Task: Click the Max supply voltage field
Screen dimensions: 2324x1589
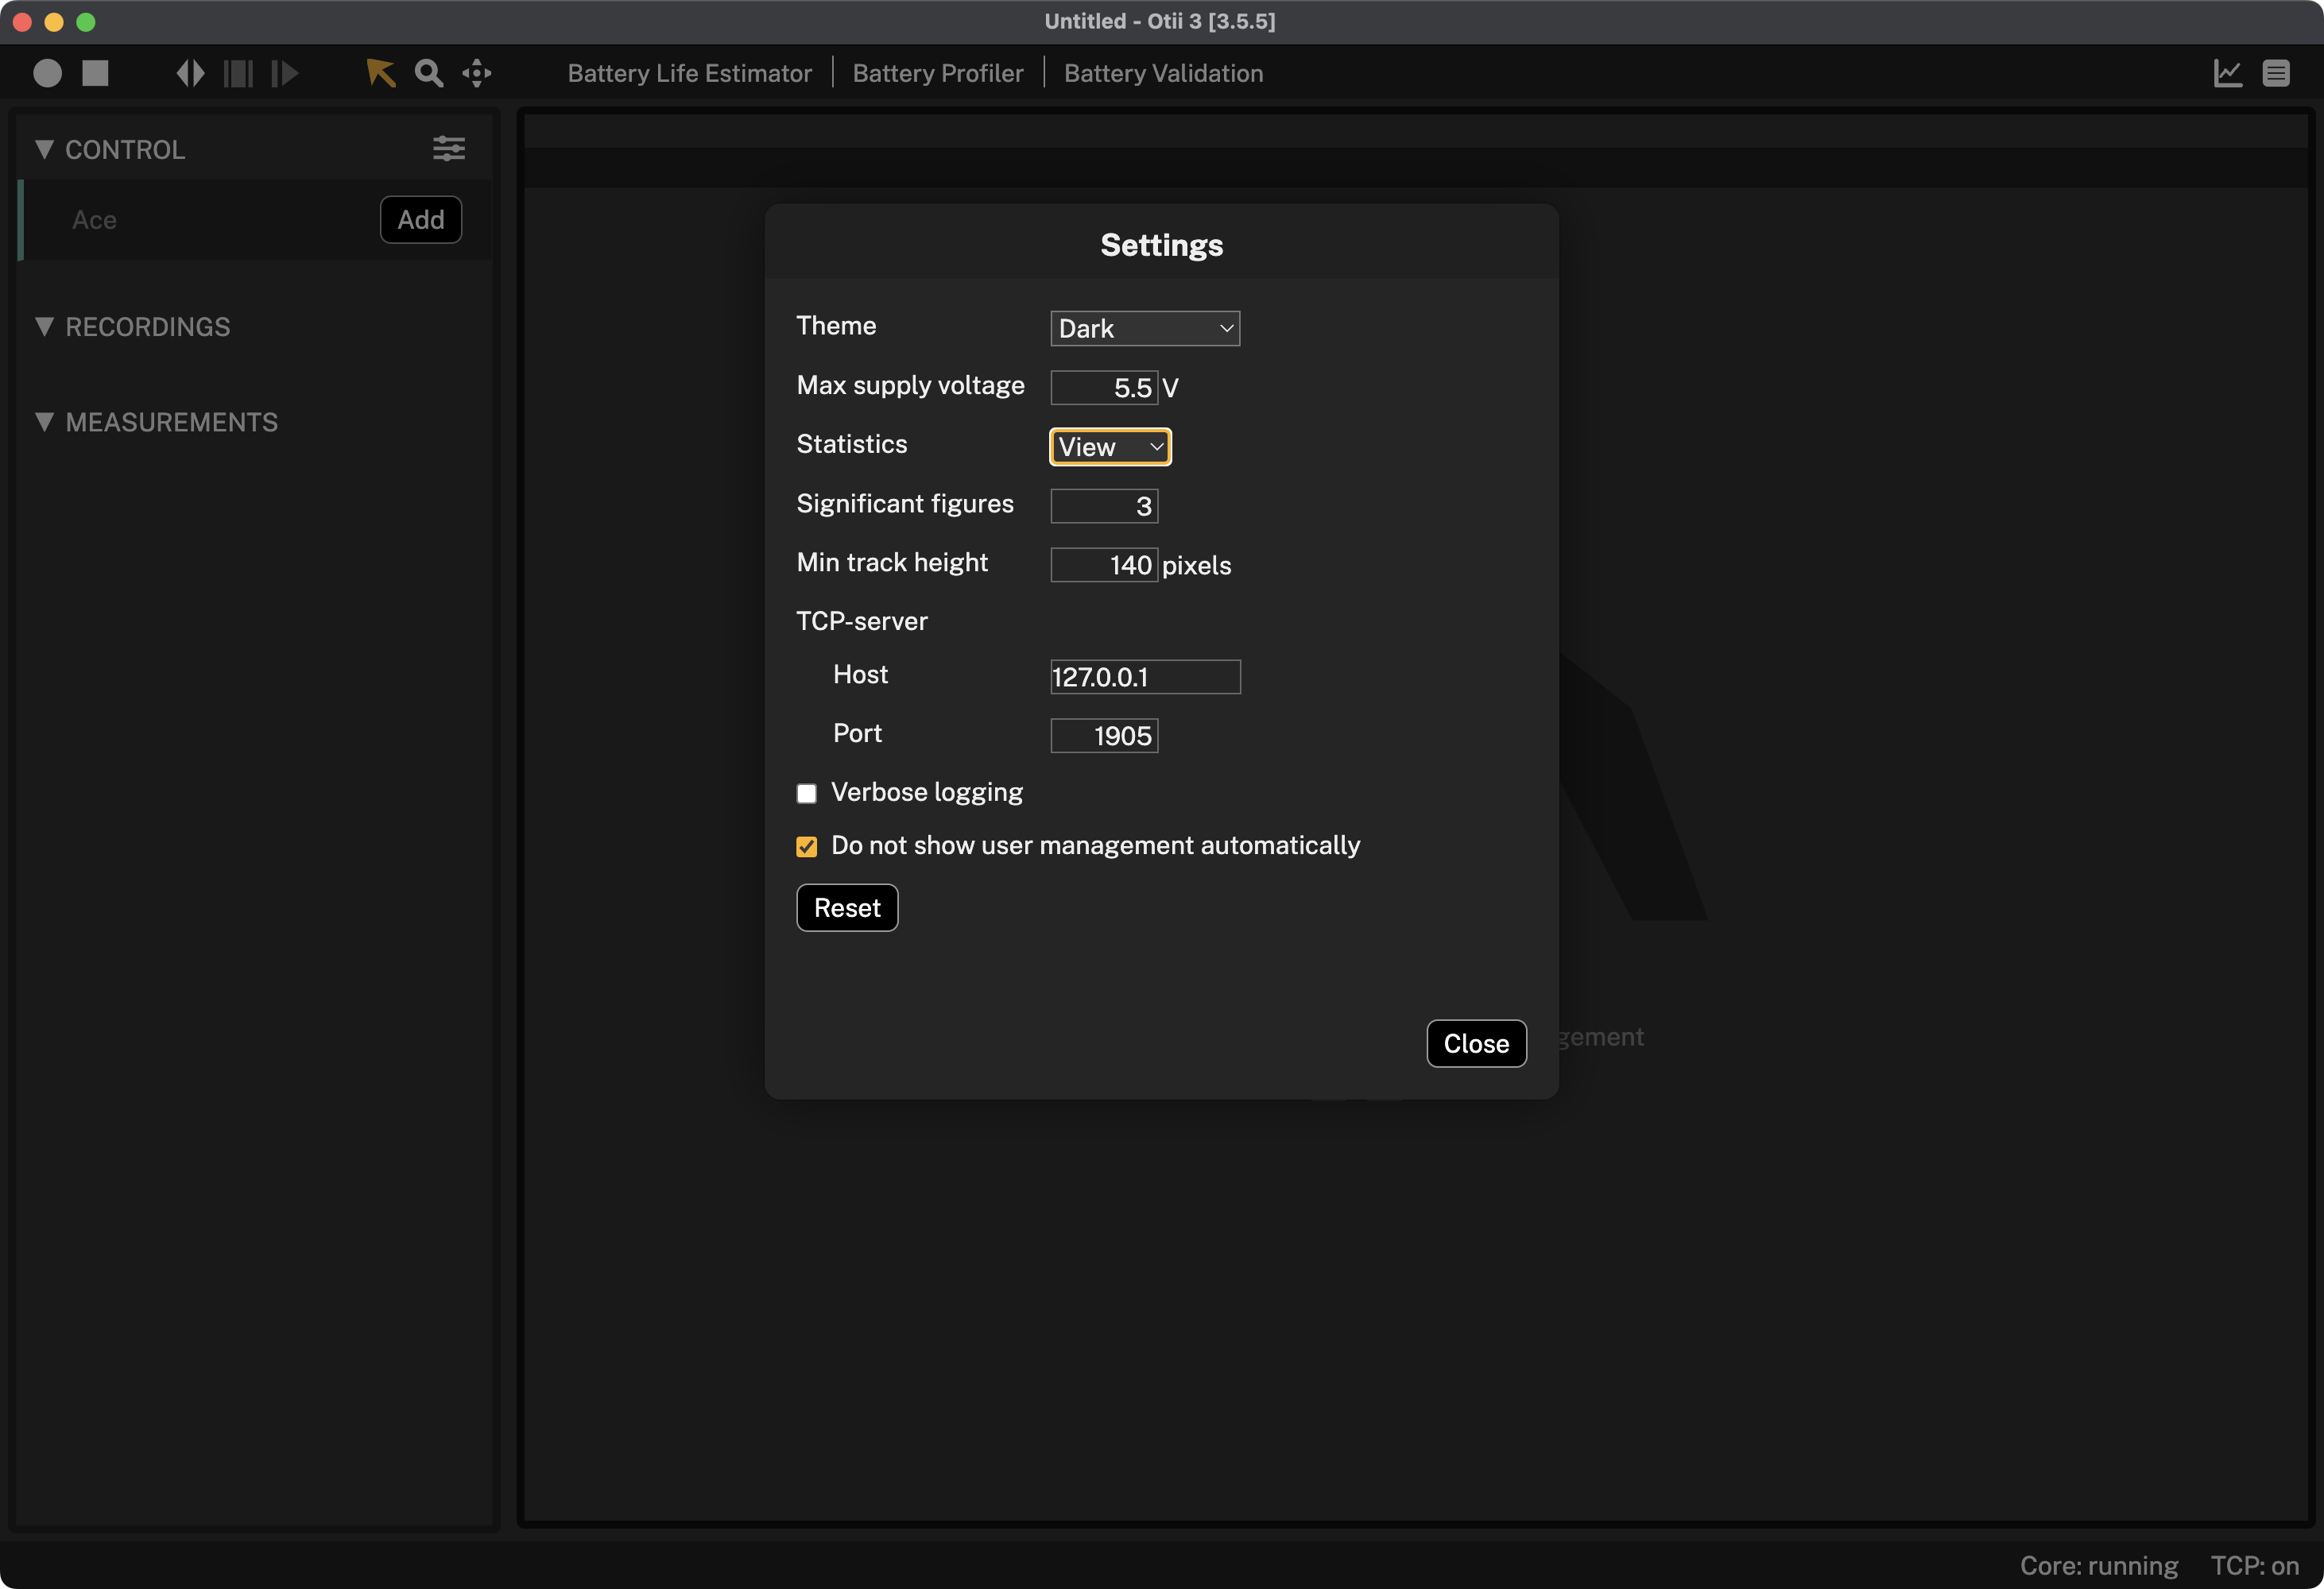Action: [1104, 388]
